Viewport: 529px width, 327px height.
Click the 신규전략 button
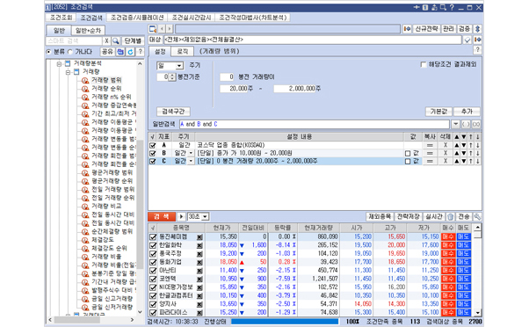click(x=426, y=29)
